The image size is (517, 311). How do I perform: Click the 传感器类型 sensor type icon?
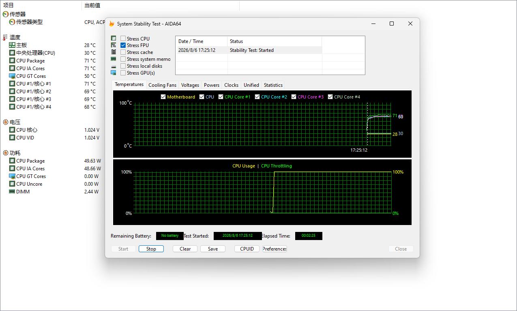(12, 22)
